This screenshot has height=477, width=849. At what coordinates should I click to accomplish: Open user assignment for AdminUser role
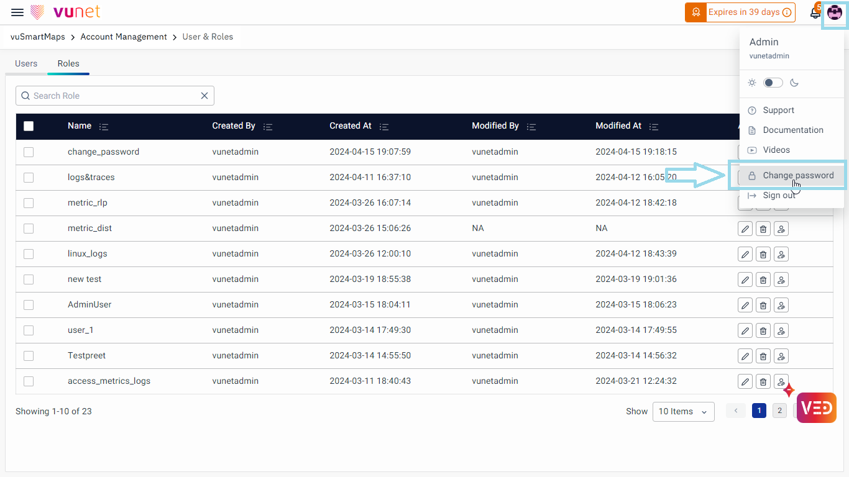click(781, 305)
